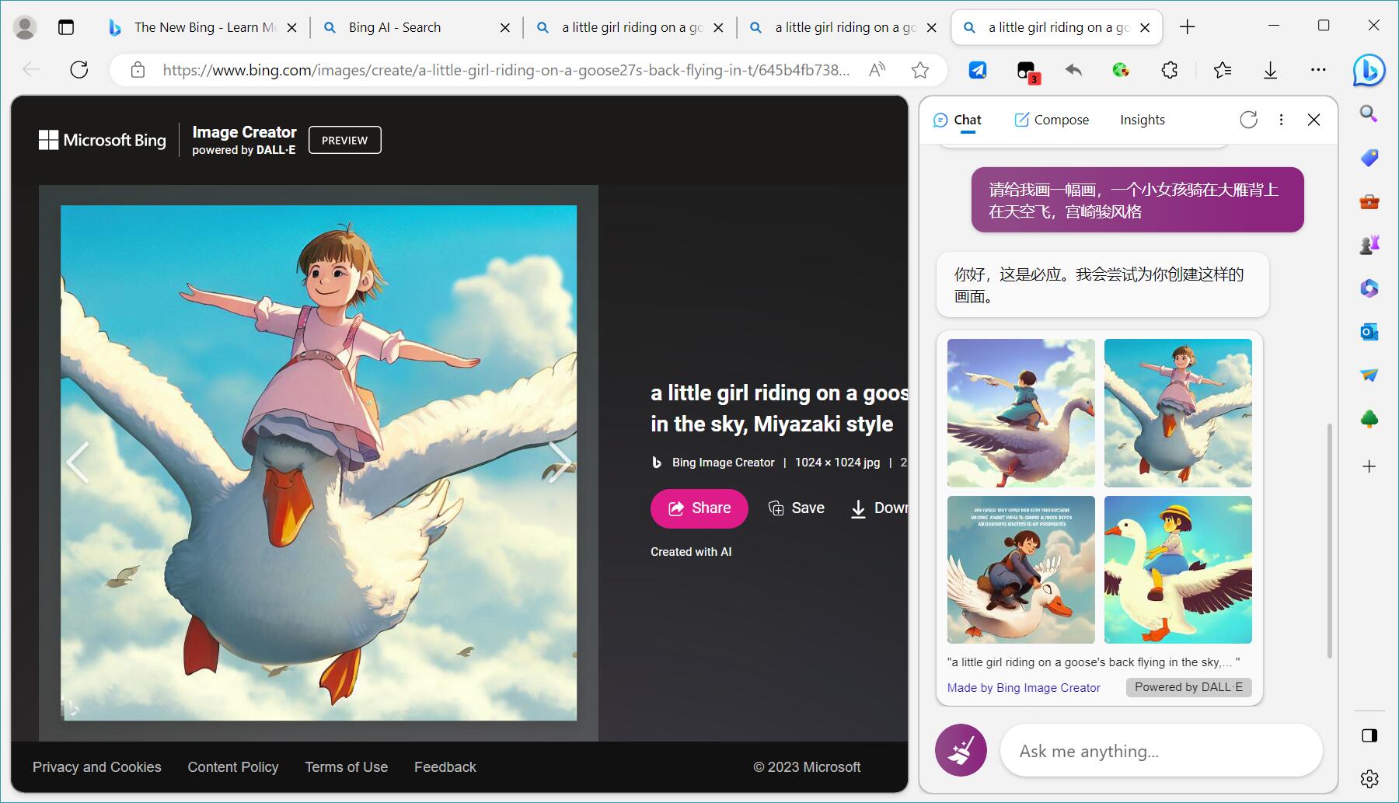Refresh the chat panel
This screenshot has width=1399, height=803.
1248,120
